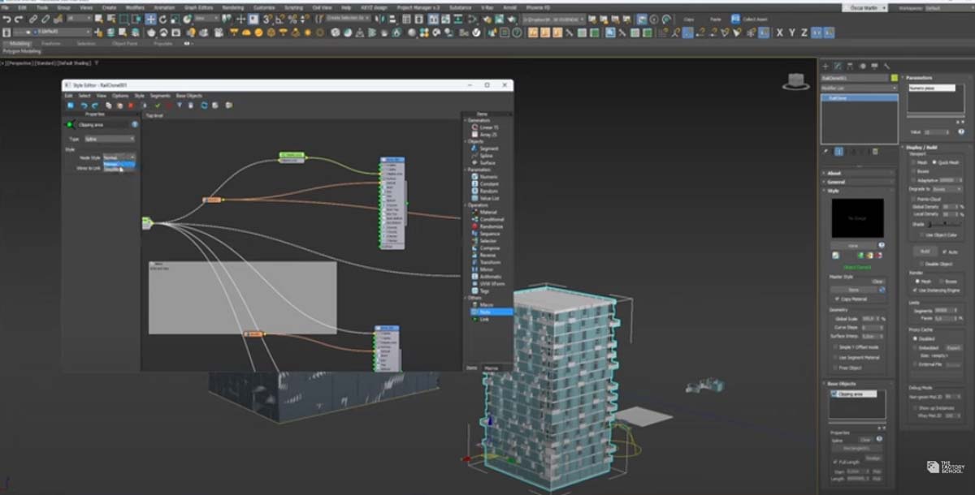The height and width of the screenshot is (495, 975).
Task: Open the Mode Style dropdown in Properties
Action: coord(119,157)
